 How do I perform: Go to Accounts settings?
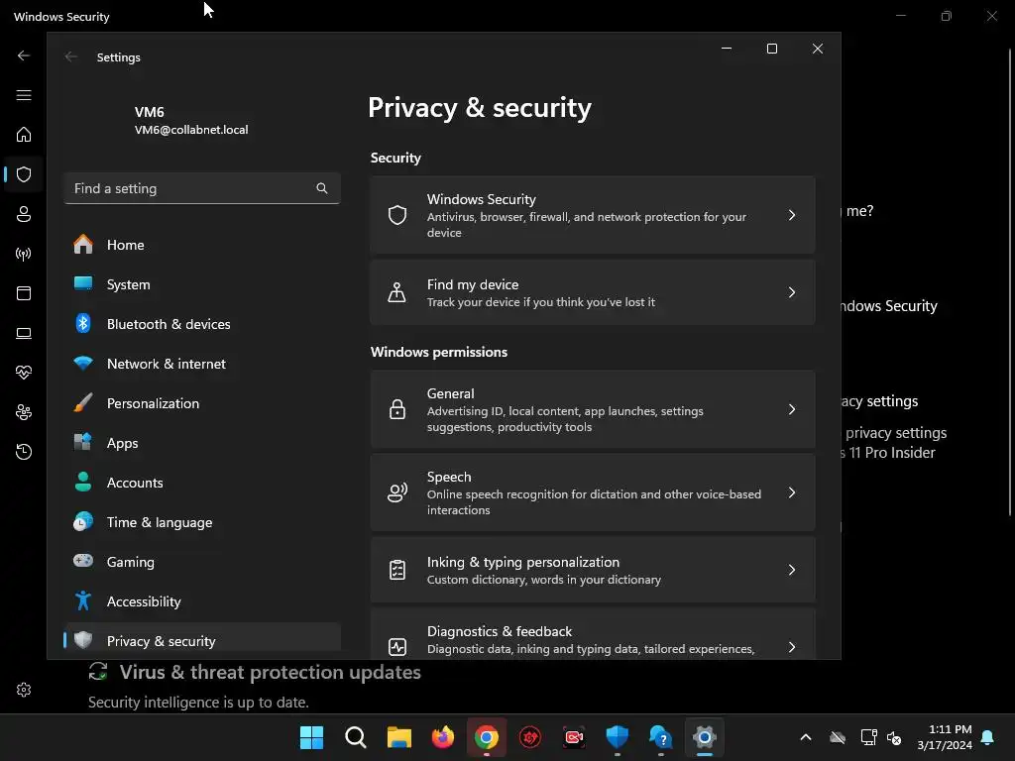202,483
